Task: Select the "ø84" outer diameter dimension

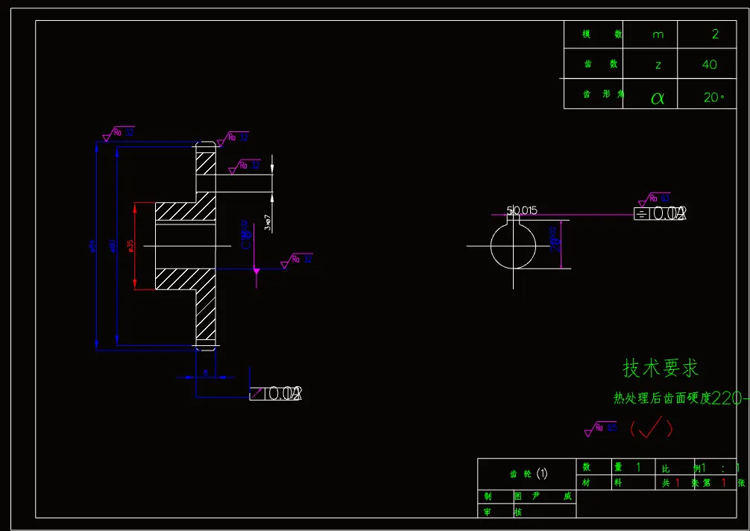Action: click(x=92, y=246)
